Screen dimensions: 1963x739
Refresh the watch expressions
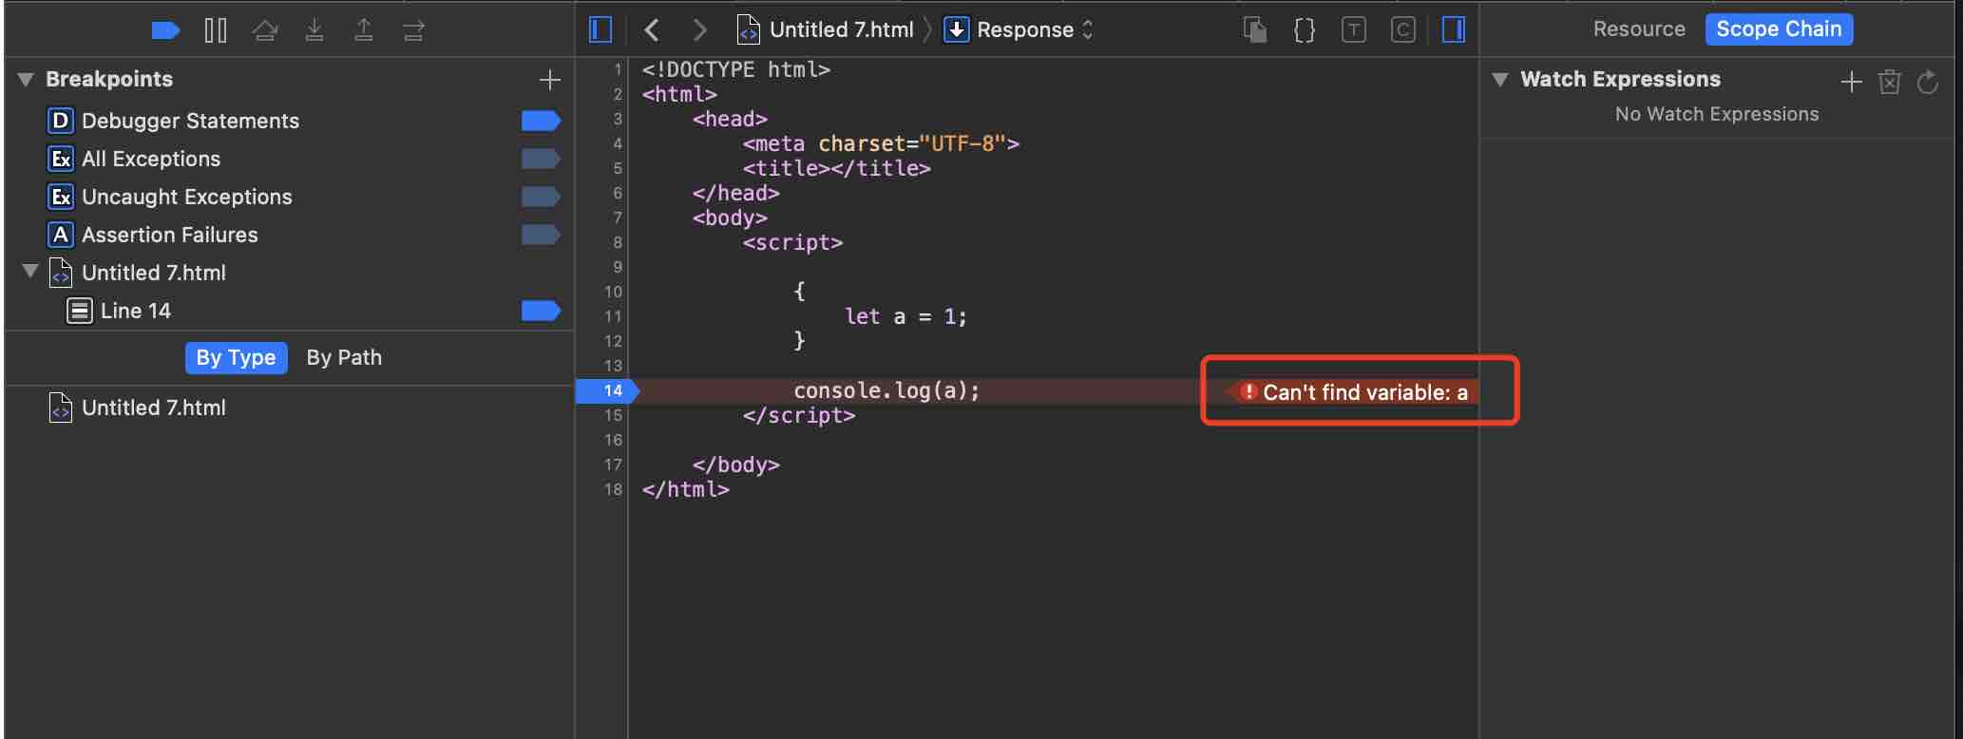pos(1928,82)
